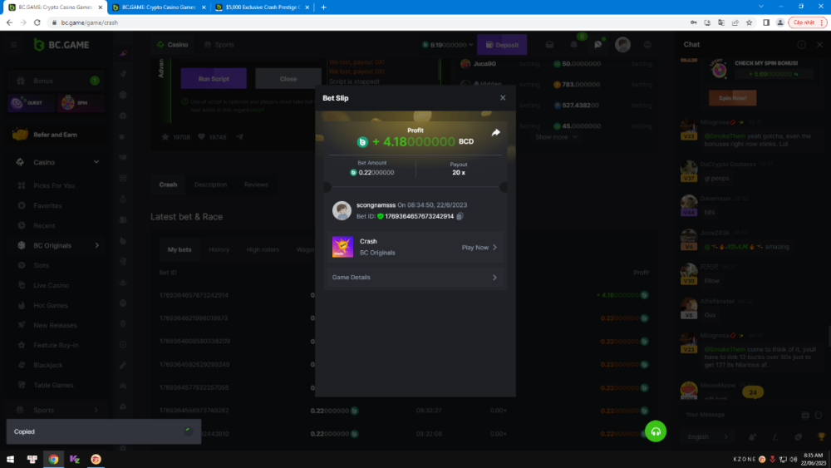The width and height of the screenshot is (831, 468).
Task: Collapse the Casino section in sidebar
Action: tap(96, 162)
